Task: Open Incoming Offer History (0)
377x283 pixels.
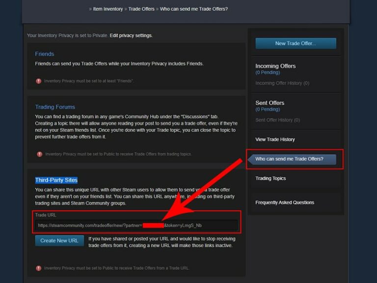Action: pos(282,83)
